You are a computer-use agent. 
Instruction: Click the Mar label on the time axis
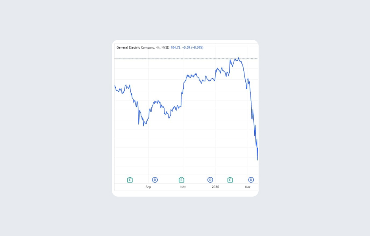248,187
